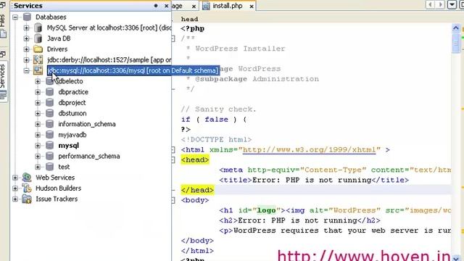The height and width of the screenshot is (261, 464).
Task: Expand the jdbc:derby sample connection node
Action: pos(26,59)
